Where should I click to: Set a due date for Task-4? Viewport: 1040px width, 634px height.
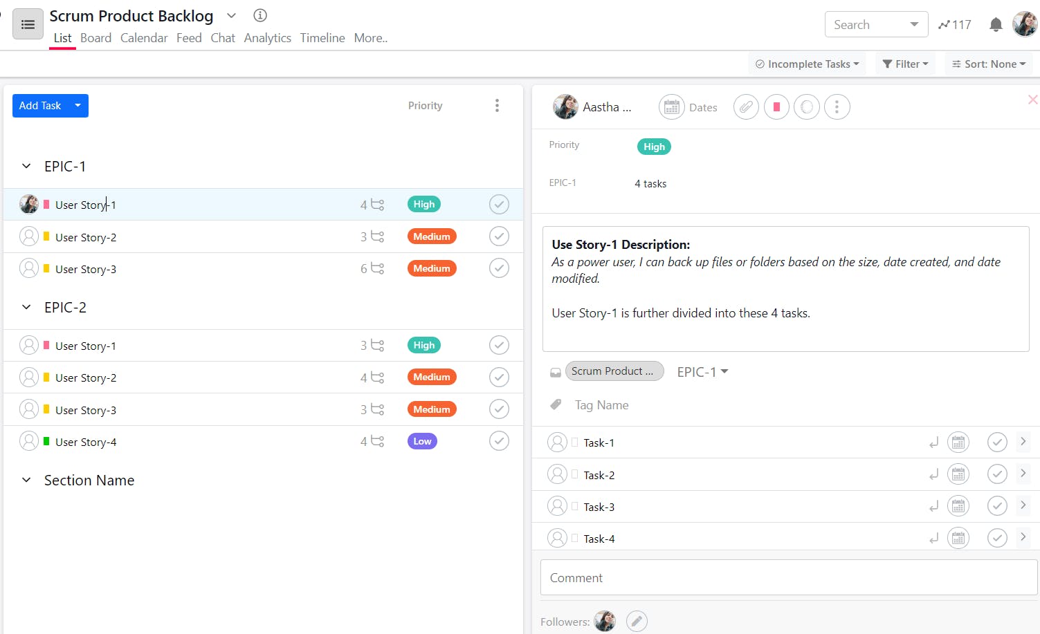pyautogui.click(x=958, y=538)
